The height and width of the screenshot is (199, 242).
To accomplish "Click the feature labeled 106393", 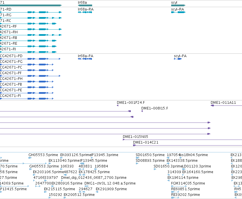I will pos(67,166).
